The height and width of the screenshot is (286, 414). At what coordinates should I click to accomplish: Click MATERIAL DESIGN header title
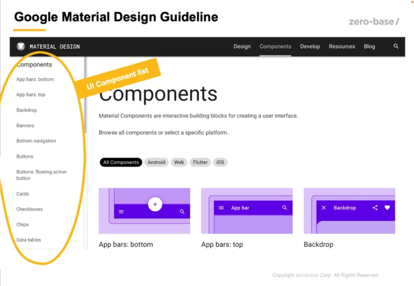tap(55, 47)
